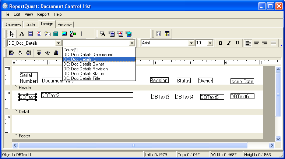Select the DBRichText component tool
This screenshot has width=285, height=159.
[120, 34]
